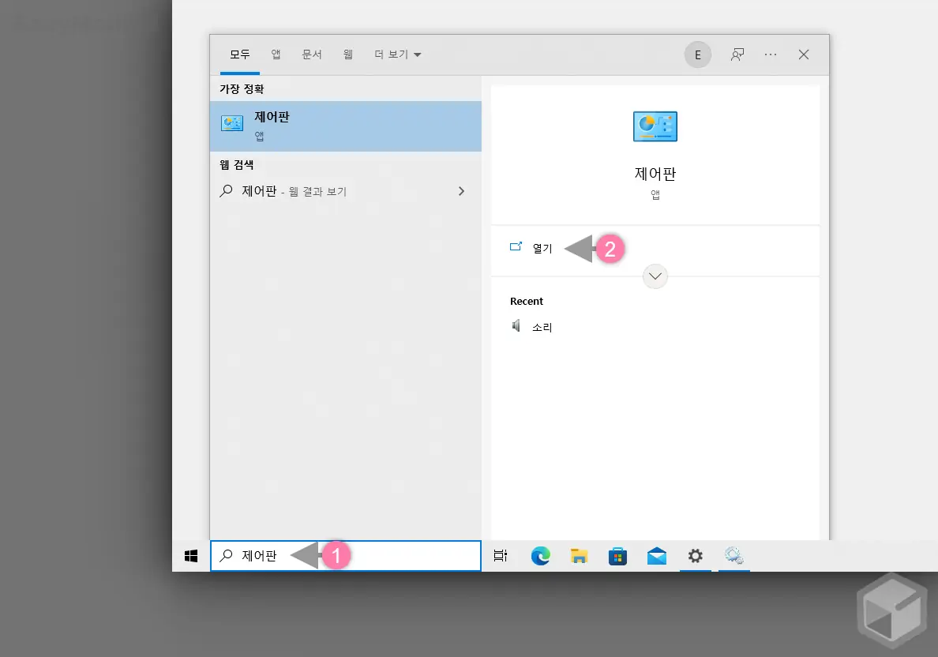
Task: Select the last taskbar icon with gears
Action: click(734, 556)
